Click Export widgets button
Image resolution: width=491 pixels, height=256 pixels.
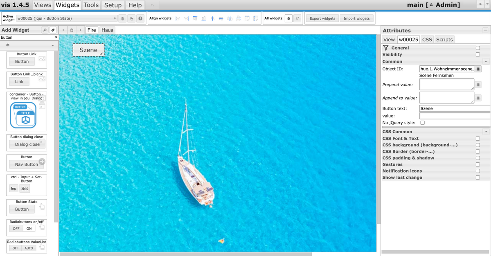pyautogui.click(x=322, y=18)
